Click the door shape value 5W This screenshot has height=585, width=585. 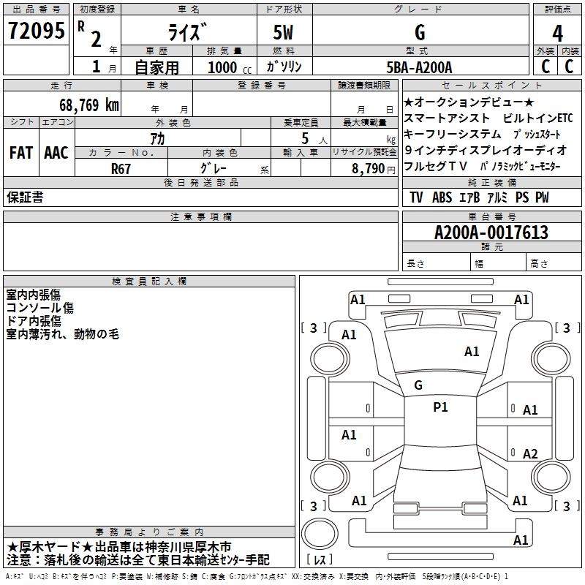click(x=284, y=32)
